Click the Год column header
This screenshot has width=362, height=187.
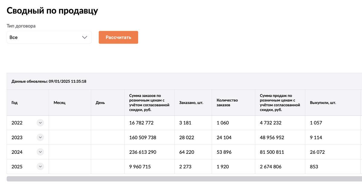tap(14, 103)
